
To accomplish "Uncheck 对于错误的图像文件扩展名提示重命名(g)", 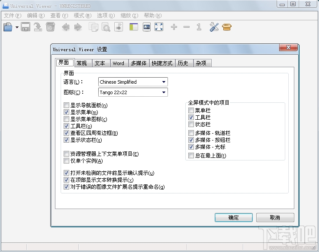I will [66, 187].
